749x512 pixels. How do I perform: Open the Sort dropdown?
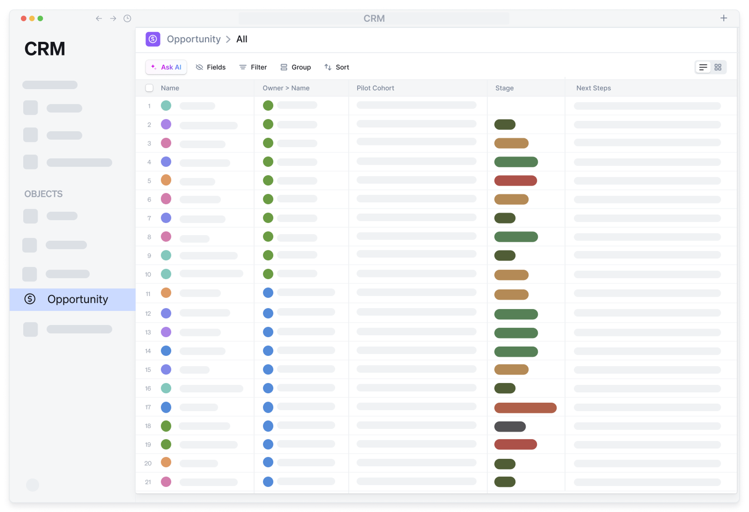pos(337,67)
